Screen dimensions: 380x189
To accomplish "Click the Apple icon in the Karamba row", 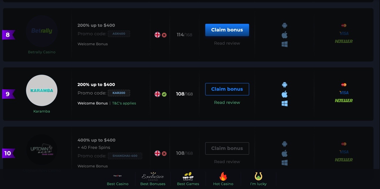I will click(x=284, y=94).
